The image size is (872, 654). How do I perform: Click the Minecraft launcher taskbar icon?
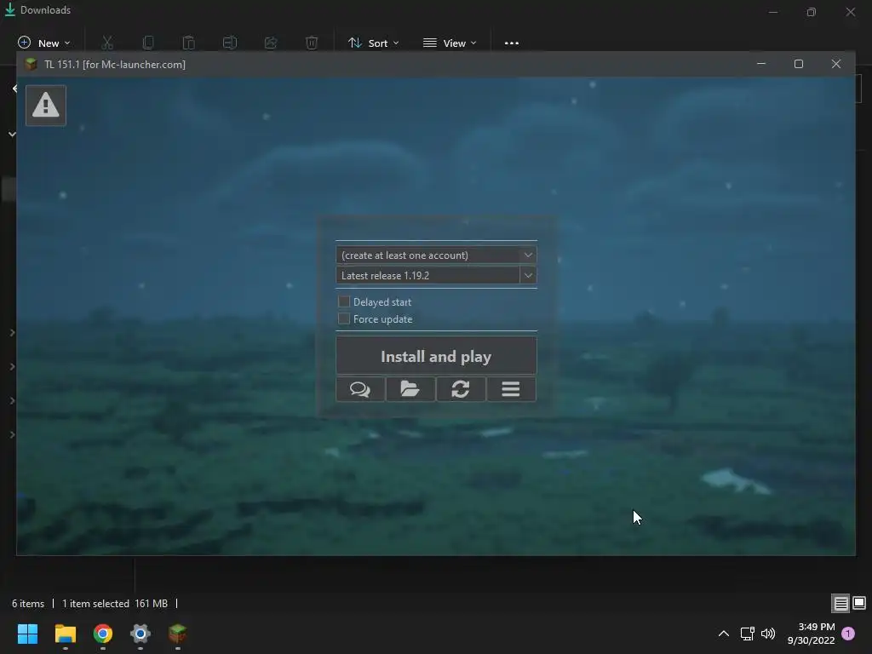coord(178,634)
